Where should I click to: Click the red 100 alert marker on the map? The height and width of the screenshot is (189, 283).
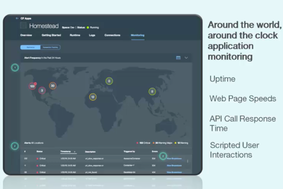click(x=32, y=86)
